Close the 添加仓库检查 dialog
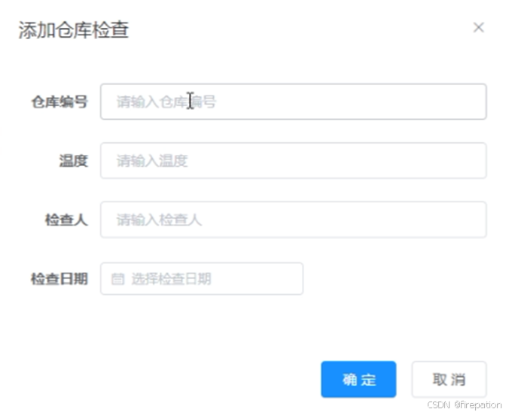Image resolution: width=506 pixels, height=415 pixels. [479, 28]
